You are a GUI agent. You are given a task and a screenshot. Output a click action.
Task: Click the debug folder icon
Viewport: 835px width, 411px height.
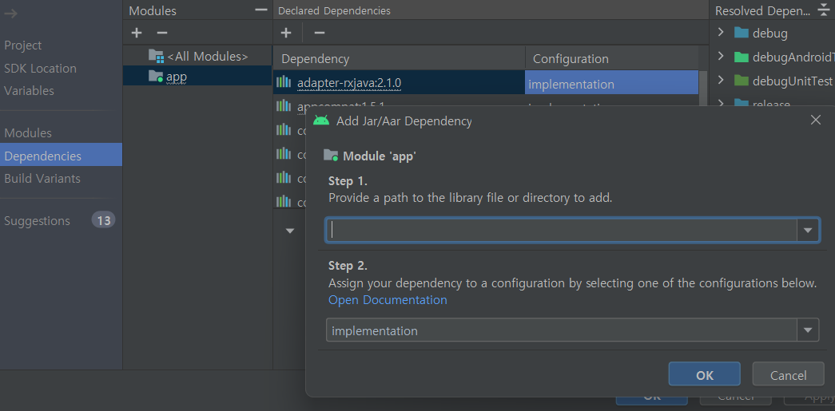point(742,33)
